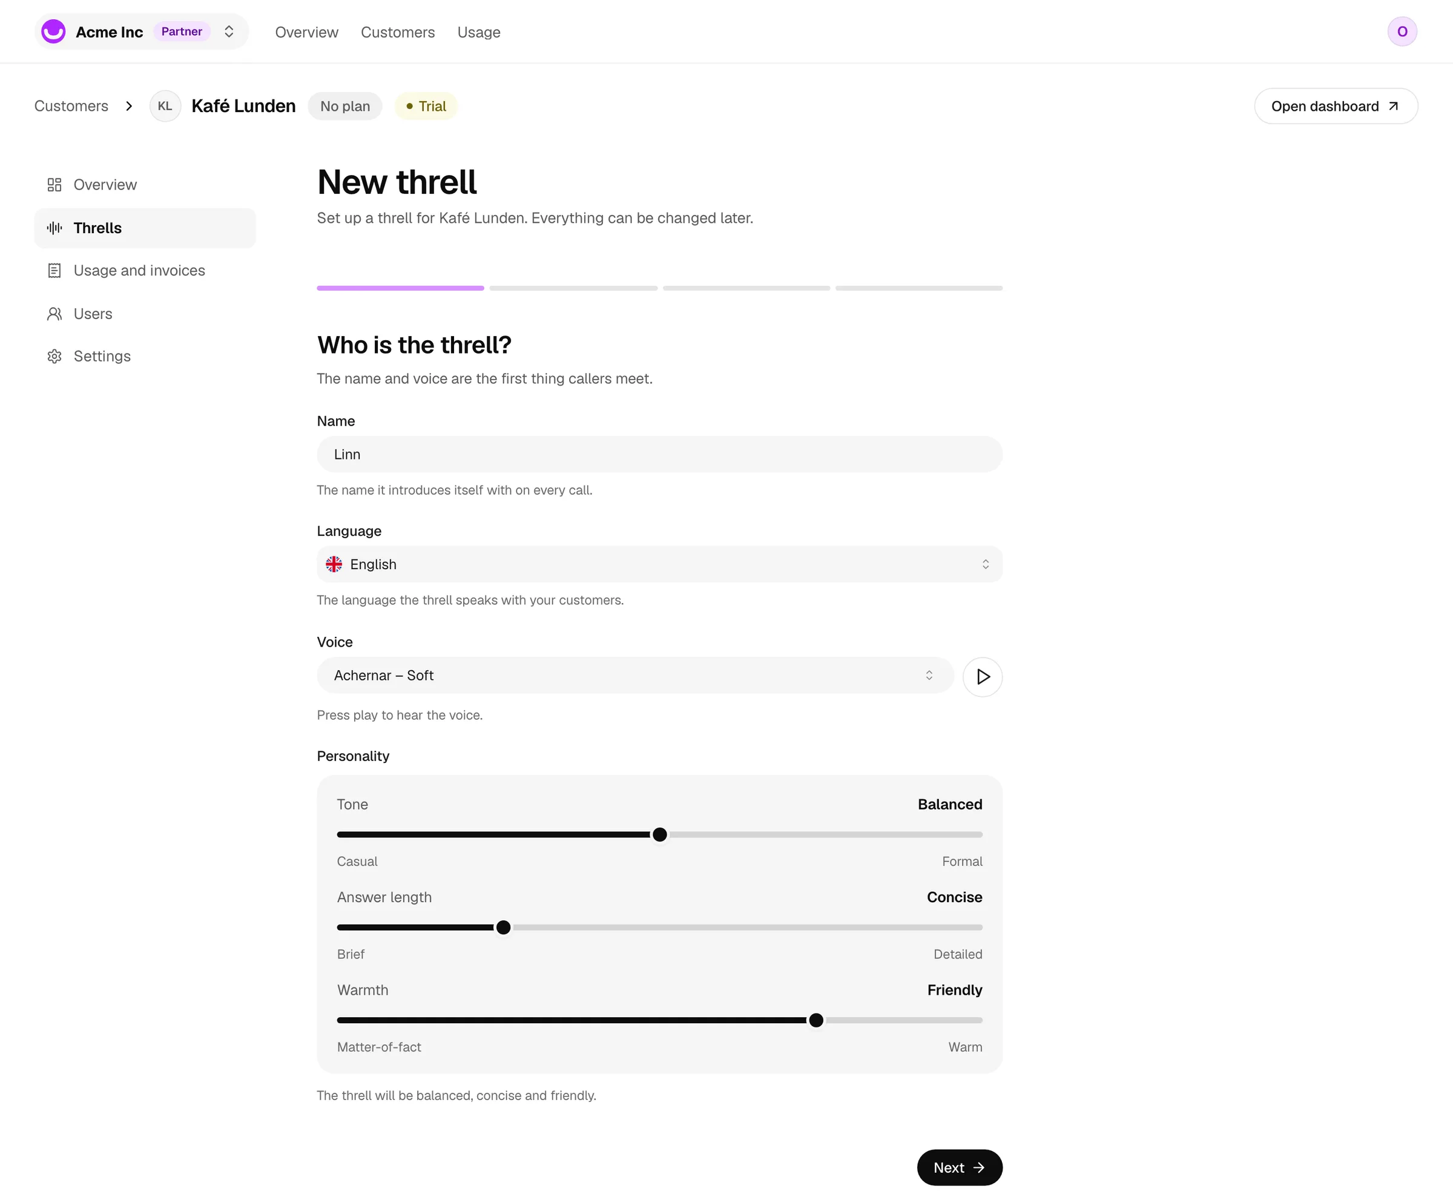Go back to Customers breadcrumb link

[71, 106]
